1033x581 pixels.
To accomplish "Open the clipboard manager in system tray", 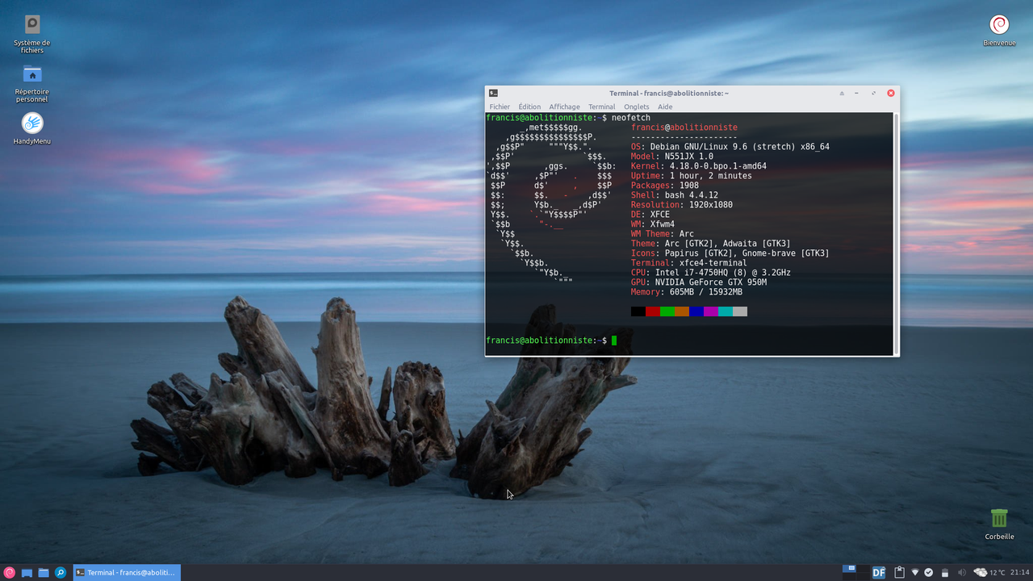I will [x=899, y=572].
